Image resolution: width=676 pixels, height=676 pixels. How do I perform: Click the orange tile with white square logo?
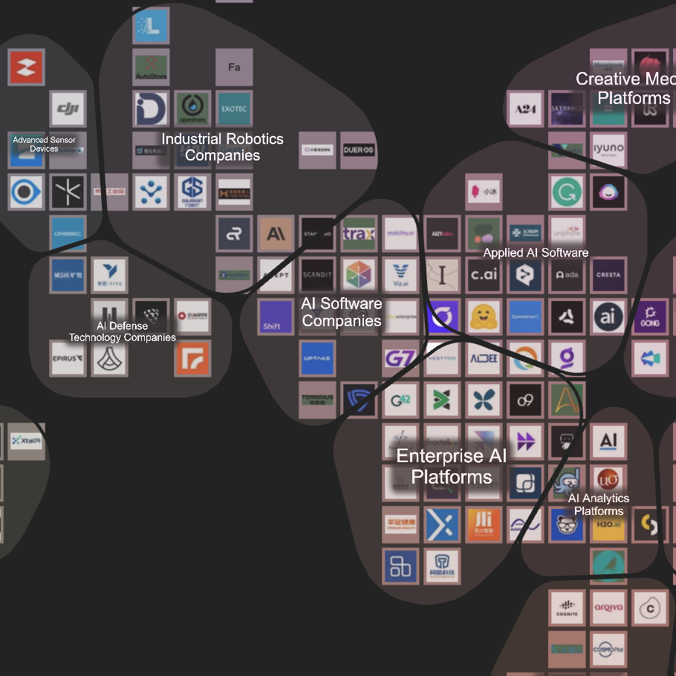(192, 358)
